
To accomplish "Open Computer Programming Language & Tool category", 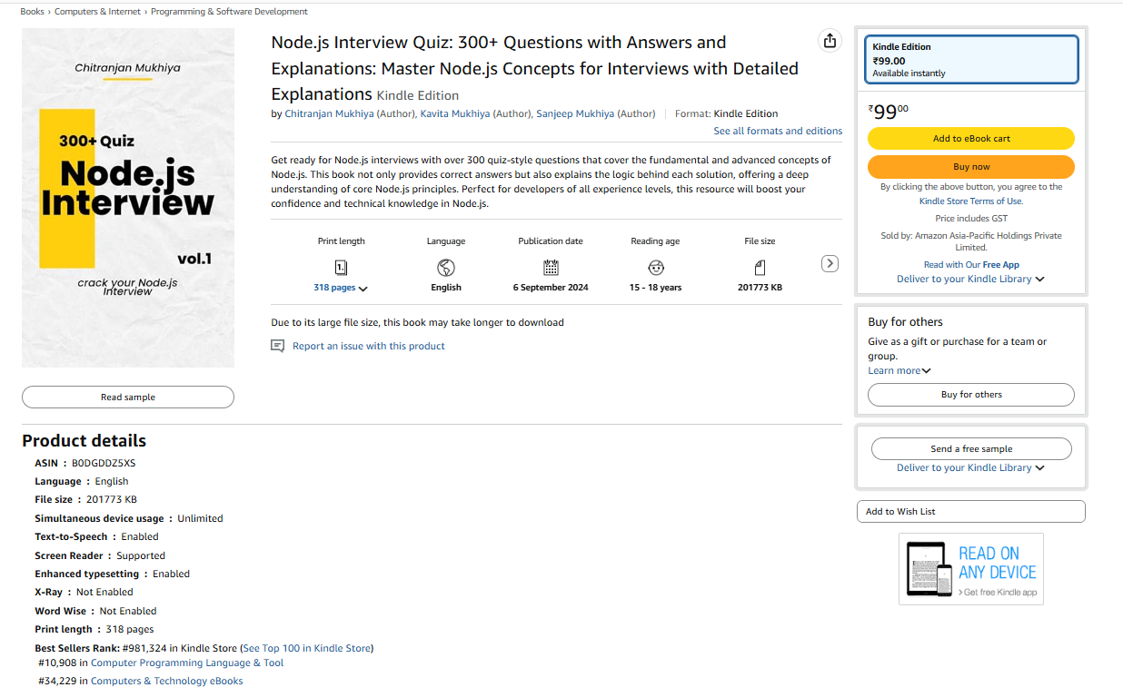I will (187, 663).
